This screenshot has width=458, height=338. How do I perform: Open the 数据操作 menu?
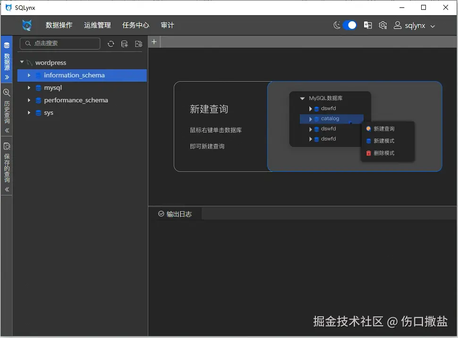click(x=59, y=25)
